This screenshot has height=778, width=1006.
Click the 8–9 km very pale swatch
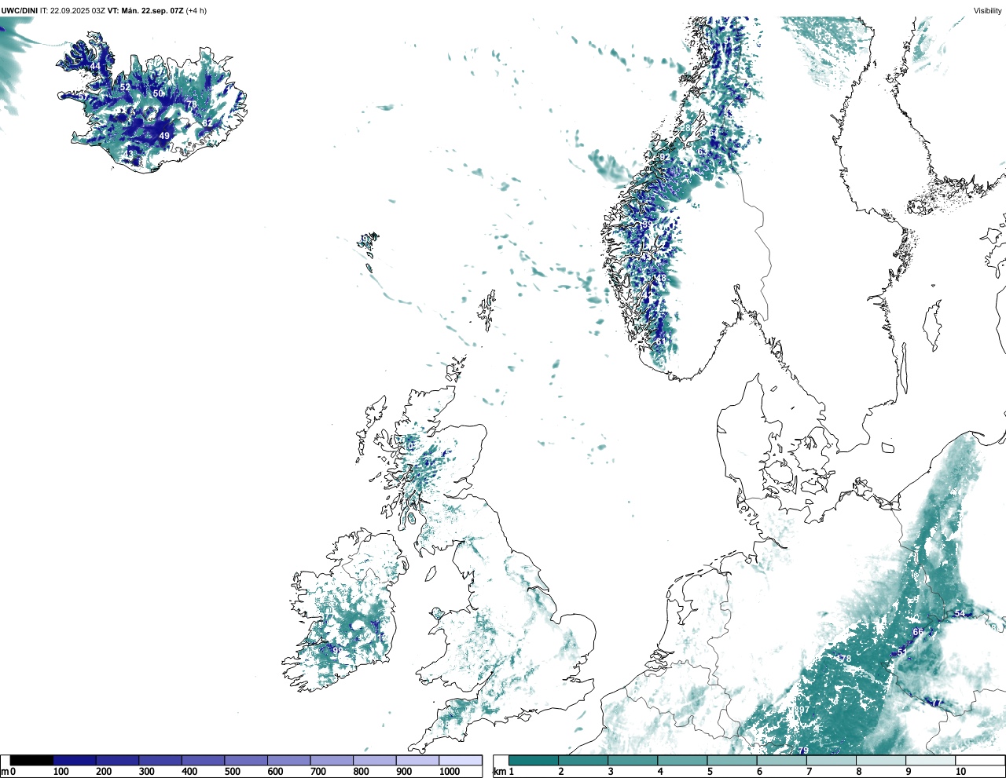click(880, 761)
